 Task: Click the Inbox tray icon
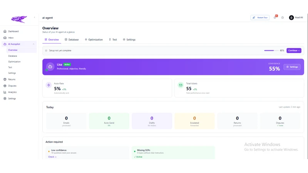5,38
